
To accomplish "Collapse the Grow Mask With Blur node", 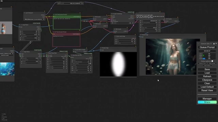I will click(x=72, y=55).
